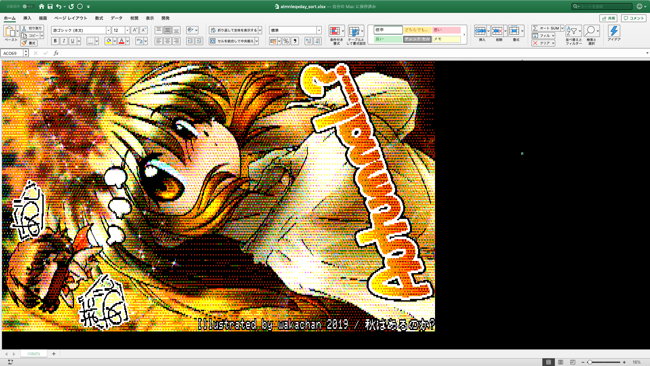650x366 pixels.
Task: Open font name dropdown 游ゴシック
Action: pyautogui.click(x=108, y=30)
